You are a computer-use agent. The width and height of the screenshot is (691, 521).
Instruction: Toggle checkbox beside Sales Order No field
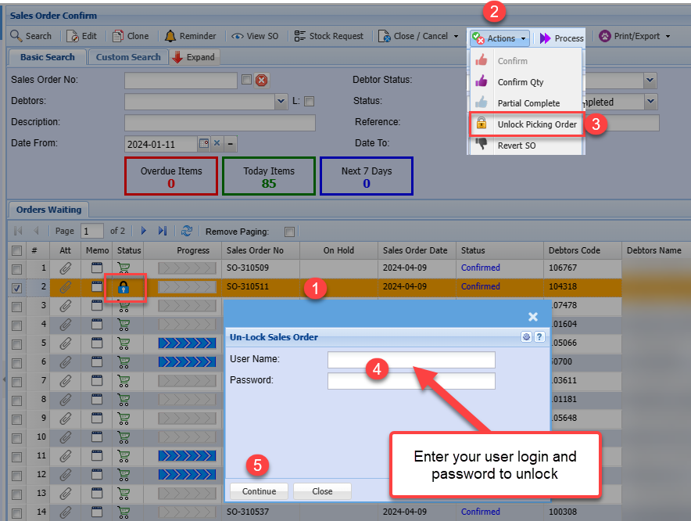tap(246, 80)
